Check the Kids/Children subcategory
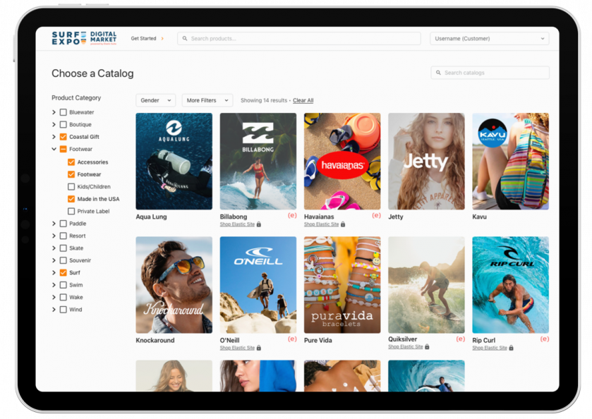 [x=71, y=186]
